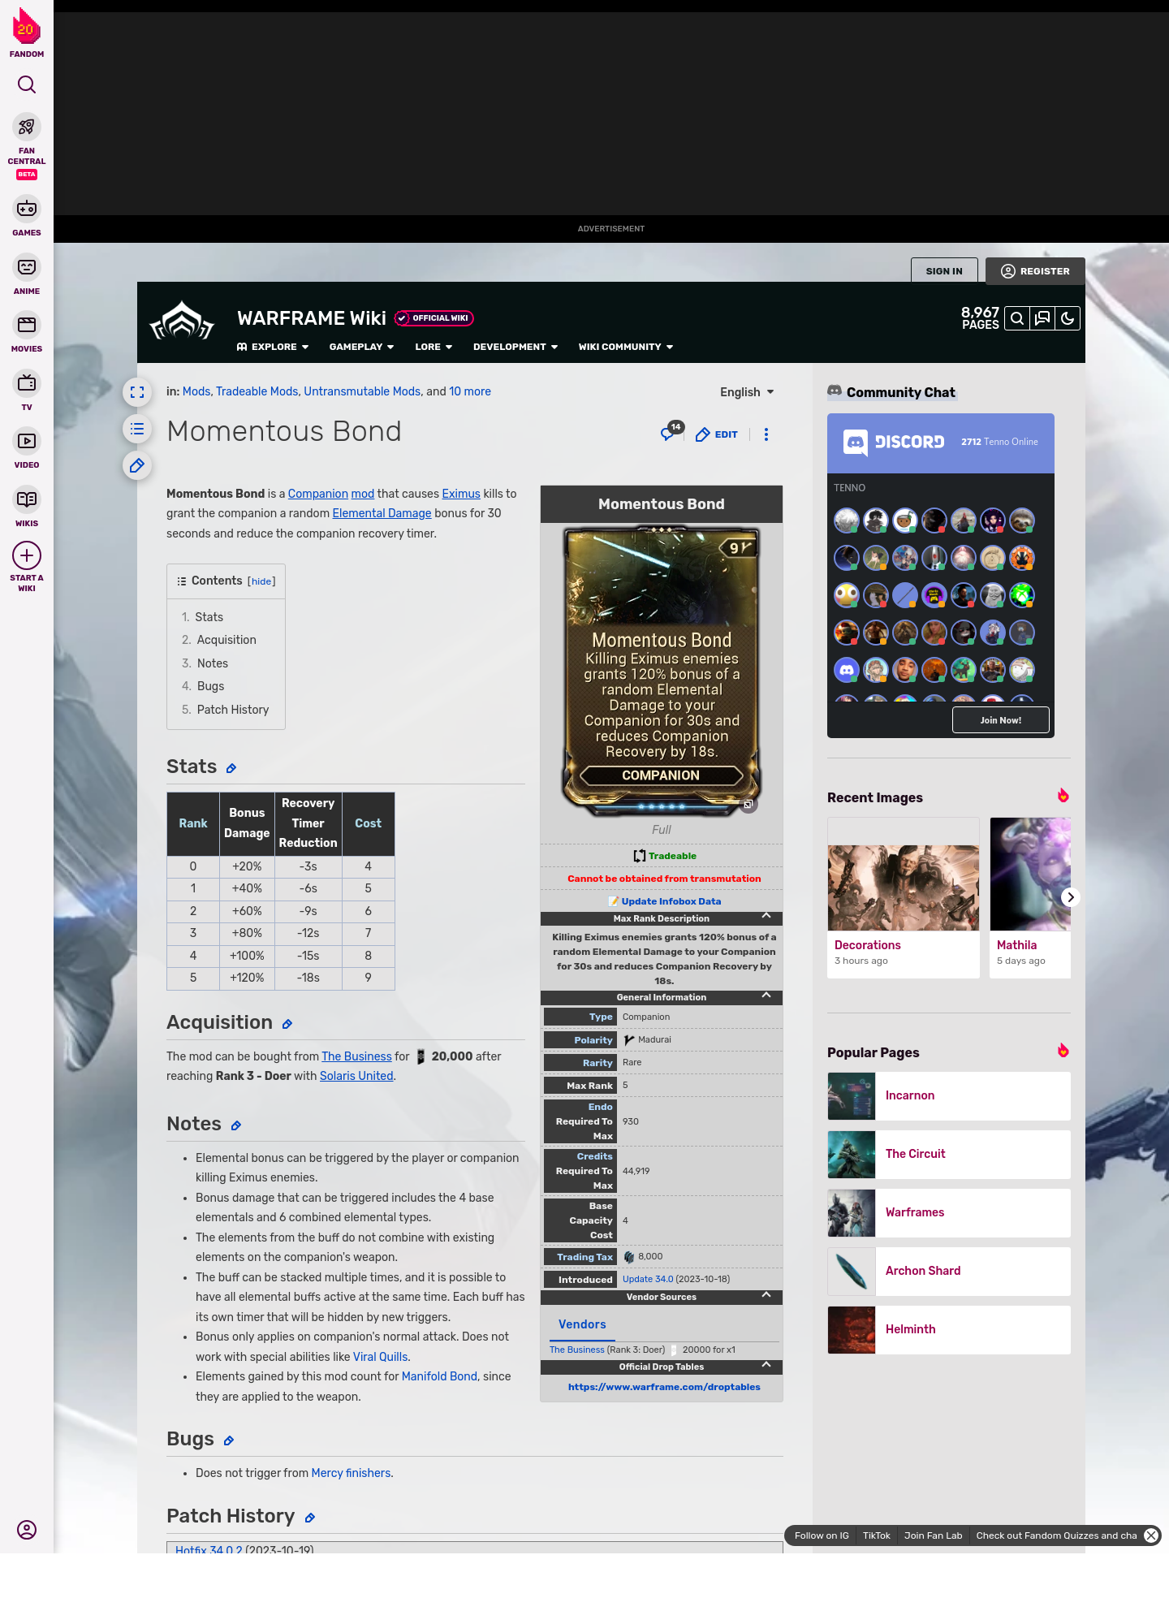This screenshot has height=1624, width=1169.
Task: Click the floating pencil edit icon
Action: [x=137, y=465]
